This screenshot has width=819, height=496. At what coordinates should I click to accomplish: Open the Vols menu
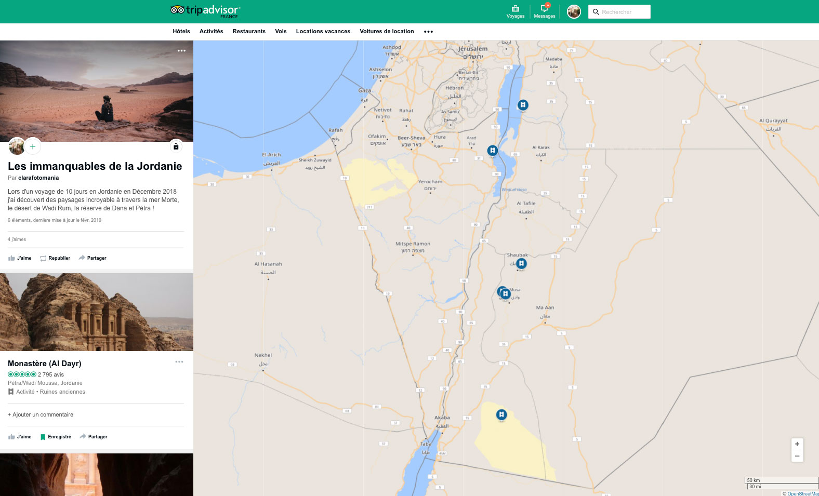point(281,31)
